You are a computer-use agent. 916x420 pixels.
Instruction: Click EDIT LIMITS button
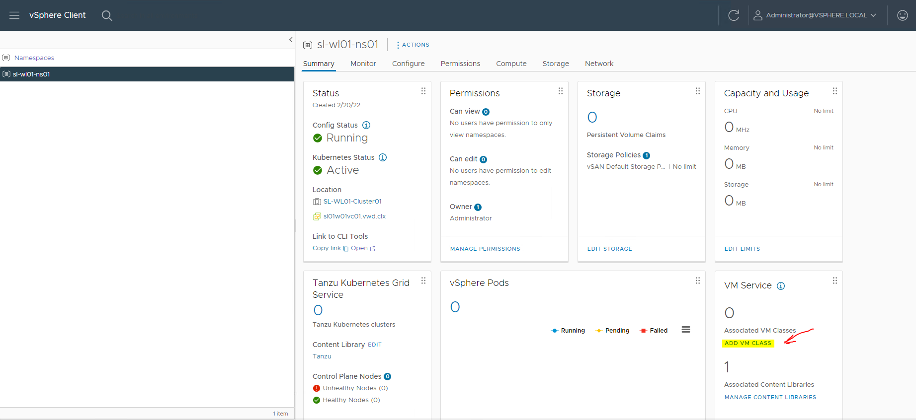[742, 249]
